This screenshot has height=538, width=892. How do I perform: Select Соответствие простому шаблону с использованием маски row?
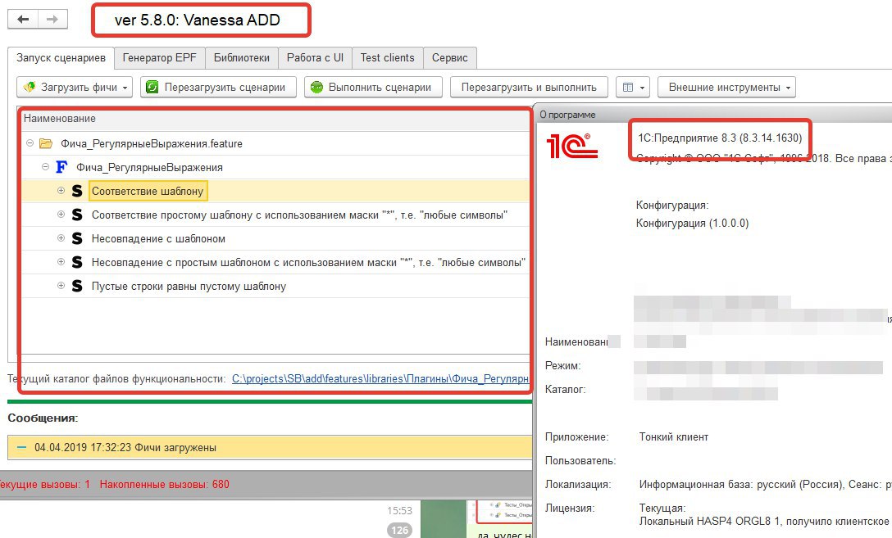click(x=276, y=215)
